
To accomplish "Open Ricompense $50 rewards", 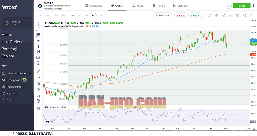I will point(14,80).
